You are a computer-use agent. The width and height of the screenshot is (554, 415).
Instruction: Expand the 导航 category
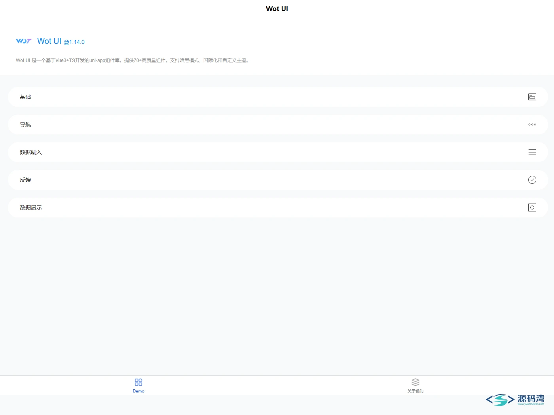tap(278, 124)
